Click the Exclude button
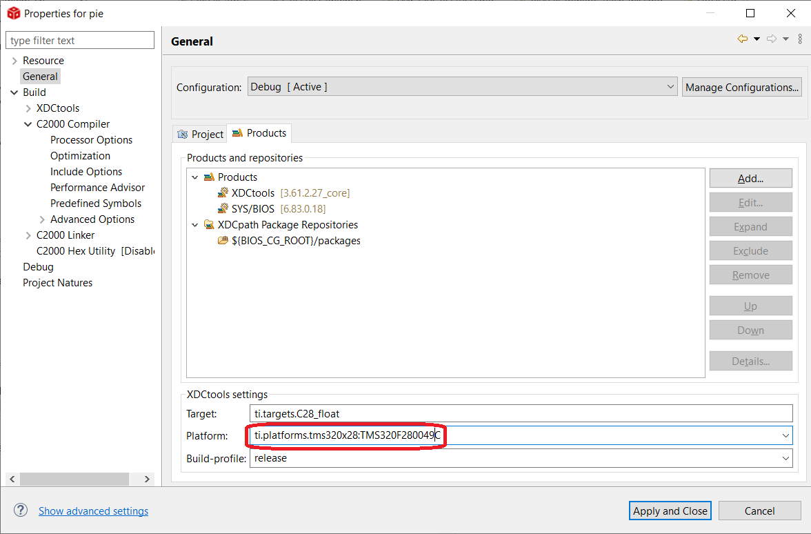This screenshot has width=811, height=534. (750, 251)
